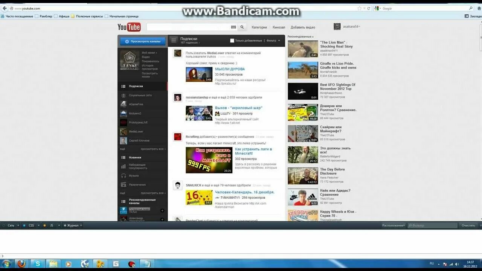Open МЫСЛИ ДУРОВА video link

pos(230,69)
